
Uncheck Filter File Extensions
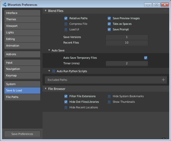click(66, 96)
